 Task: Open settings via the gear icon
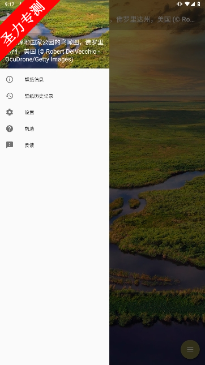point(10,112)
